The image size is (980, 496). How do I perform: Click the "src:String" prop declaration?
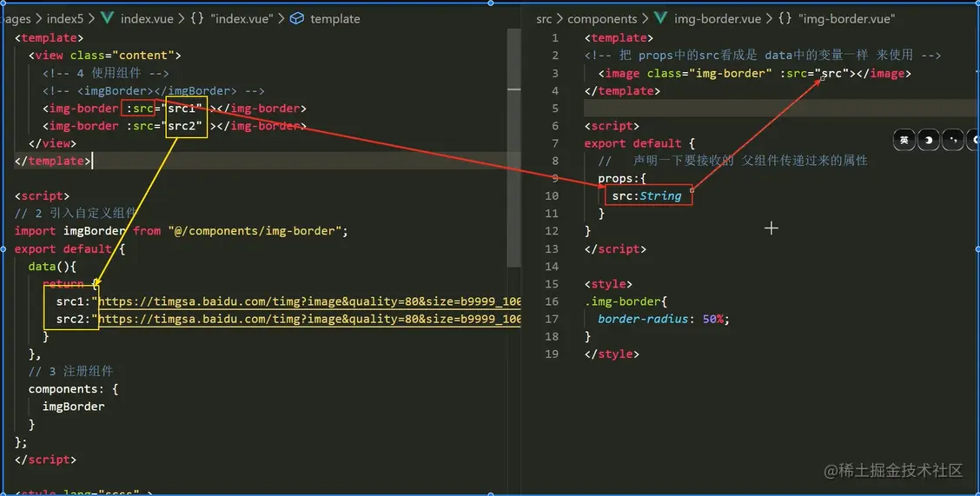[647, 195]
